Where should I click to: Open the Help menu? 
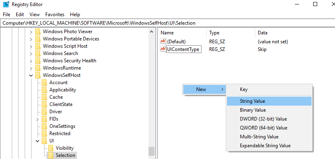(75, 15)
